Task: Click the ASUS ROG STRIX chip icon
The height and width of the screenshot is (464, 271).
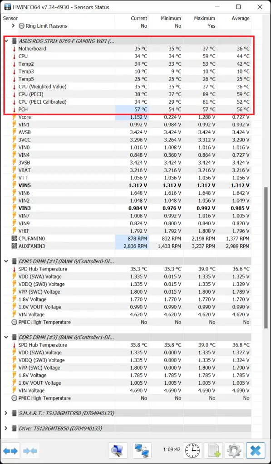Action: point(14,41)
